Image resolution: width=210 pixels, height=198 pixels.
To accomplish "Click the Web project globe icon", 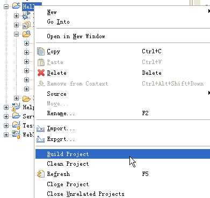I will [16, 135].
